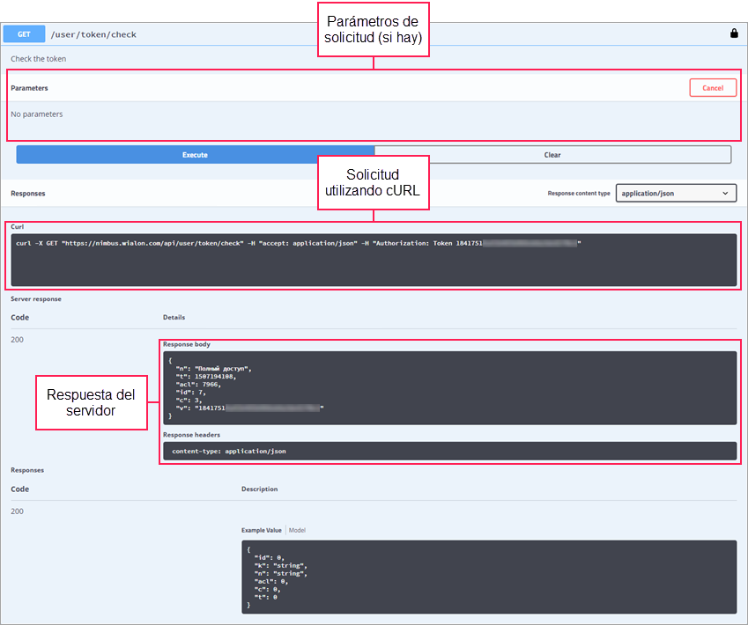Click the top 'Responses' section heading

[28, 193]
